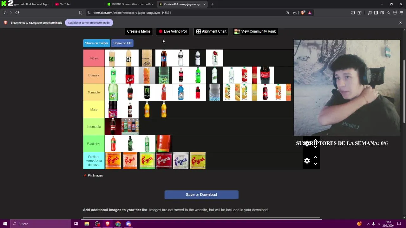
Task: Select the blue Gatorade bottle in the Tomable row
Action: point(181,92)
